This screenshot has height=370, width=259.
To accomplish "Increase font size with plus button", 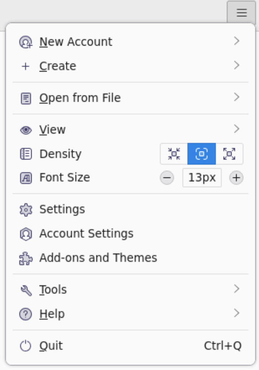I will point(236,178).
